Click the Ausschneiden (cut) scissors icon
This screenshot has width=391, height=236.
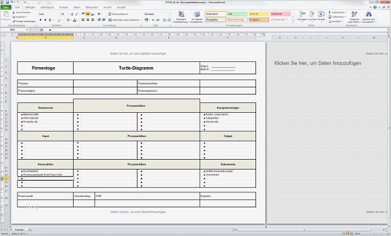pos(14,12)
